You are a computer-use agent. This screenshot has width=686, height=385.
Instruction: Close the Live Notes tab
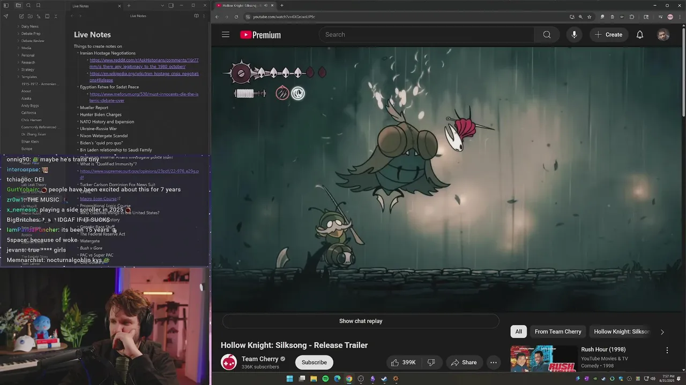(120, 6)
